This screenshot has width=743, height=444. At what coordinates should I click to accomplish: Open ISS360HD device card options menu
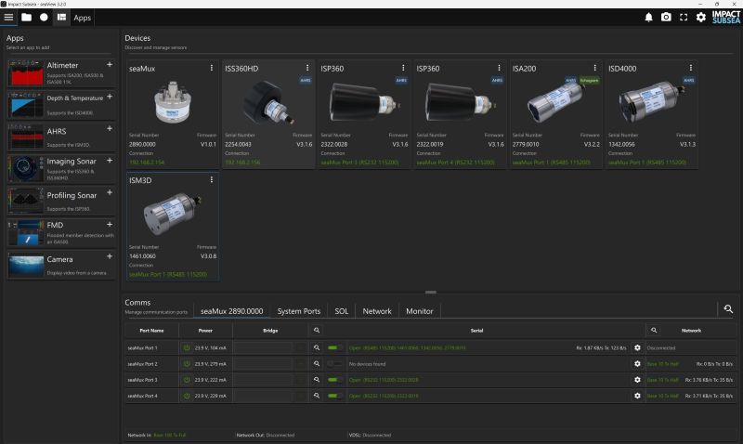coord(307,68)
